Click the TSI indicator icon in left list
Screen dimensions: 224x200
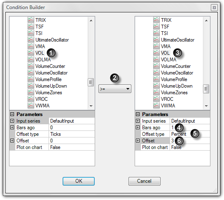(x=31, y=33)
